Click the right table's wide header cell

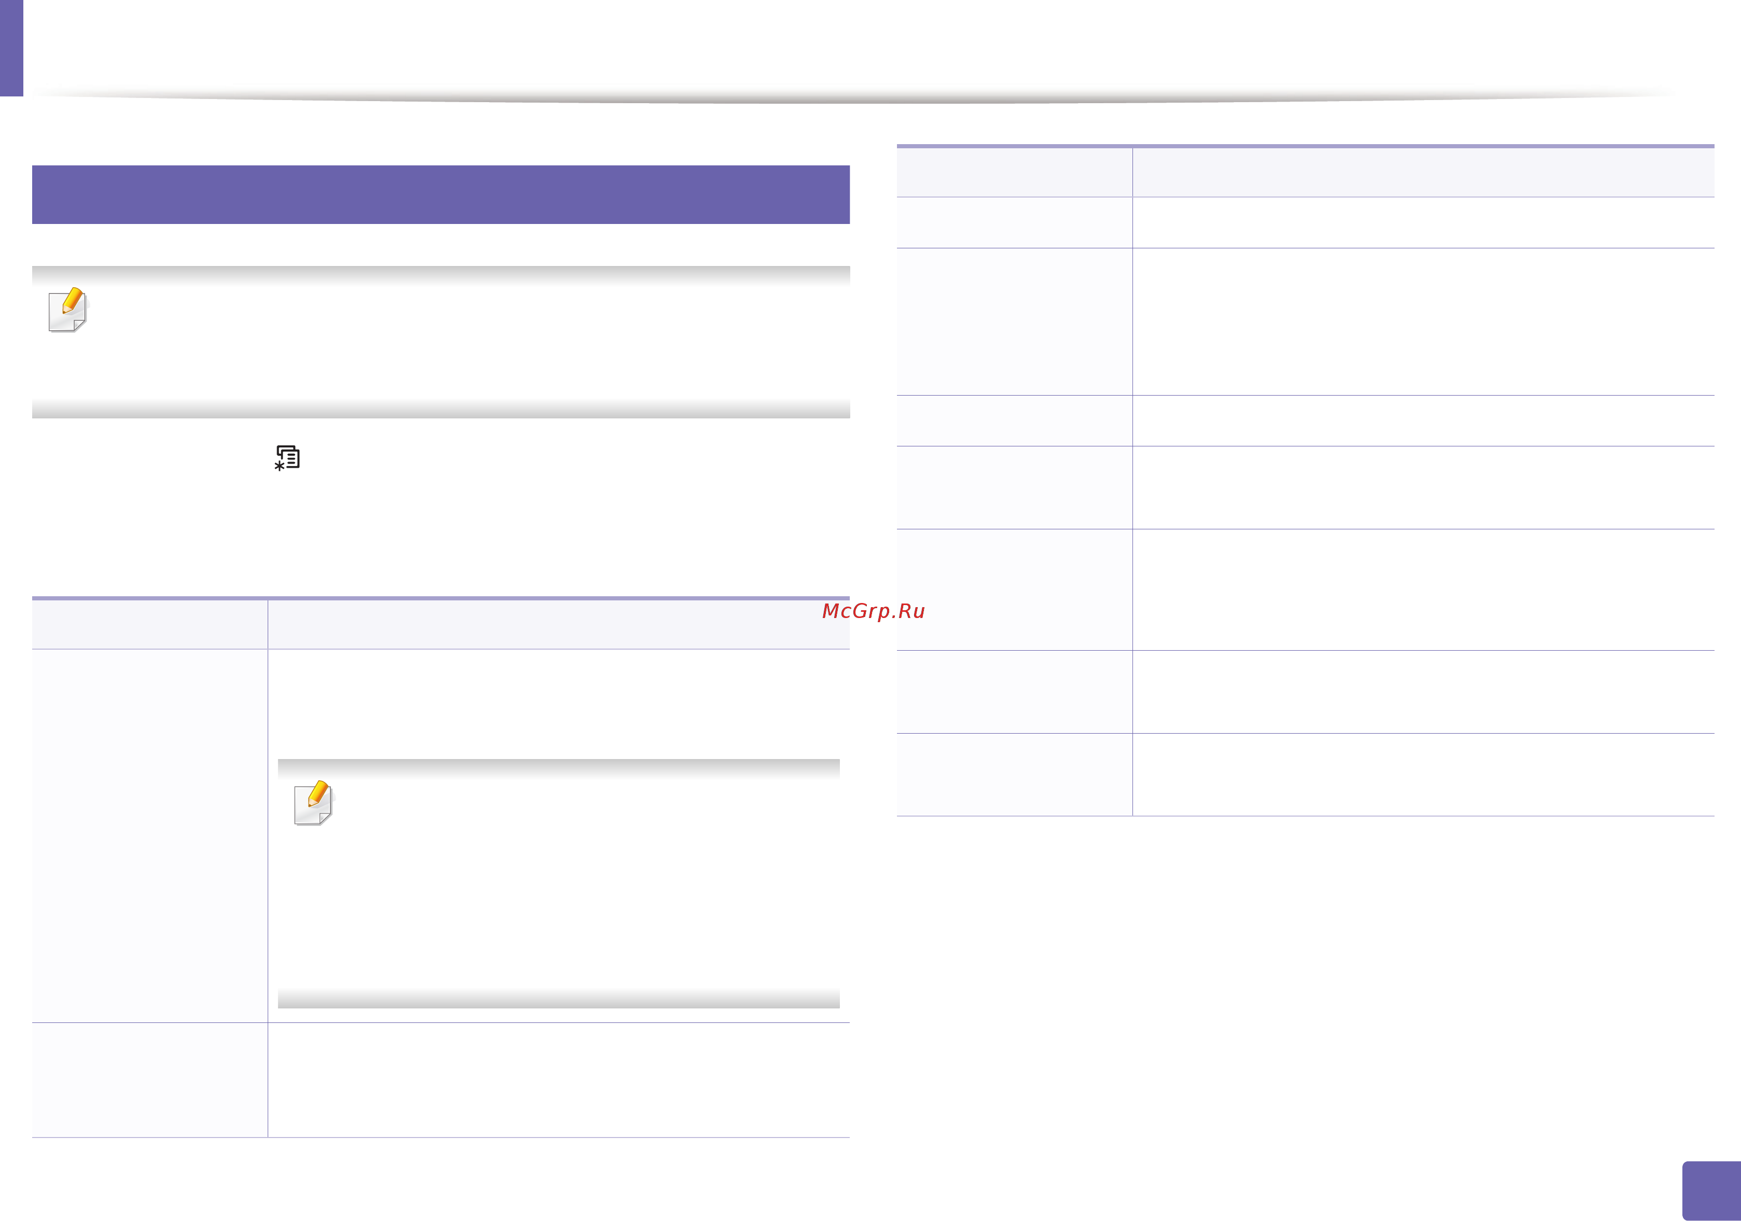coord(1424,172)
